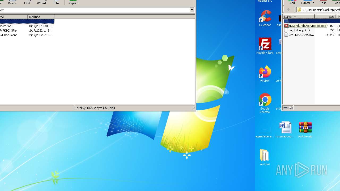The height and width of the screenshot is (191, 340).
Task: Open the Wizard tool
Action: click(x=41, y=3)
